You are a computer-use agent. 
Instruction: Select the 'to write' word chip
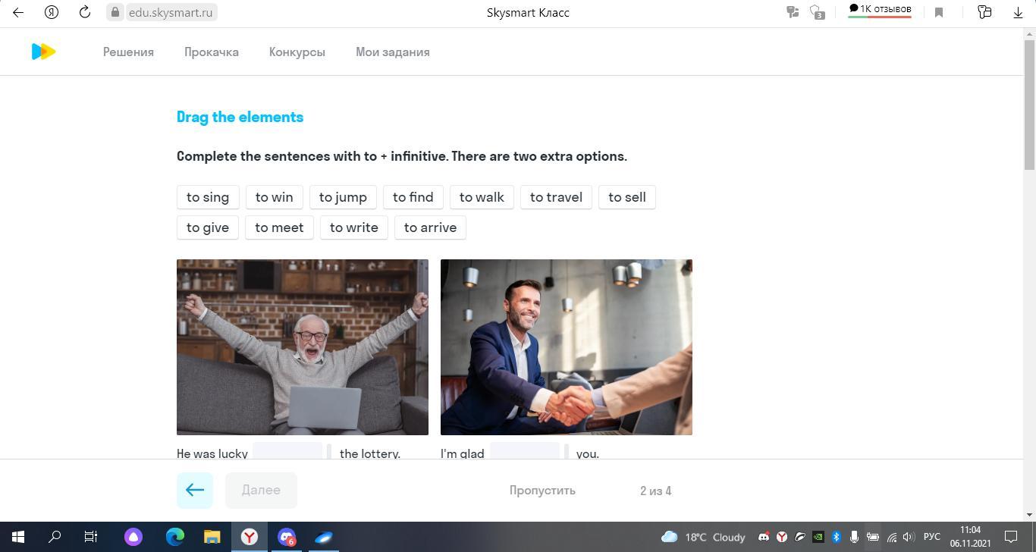354,227
